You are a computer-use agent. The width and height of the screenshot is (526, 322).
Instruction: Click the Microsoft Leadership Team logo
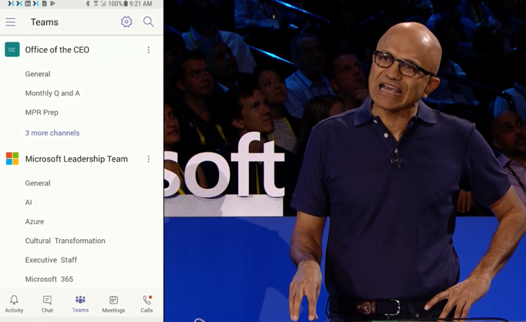[x=12, y=159]
